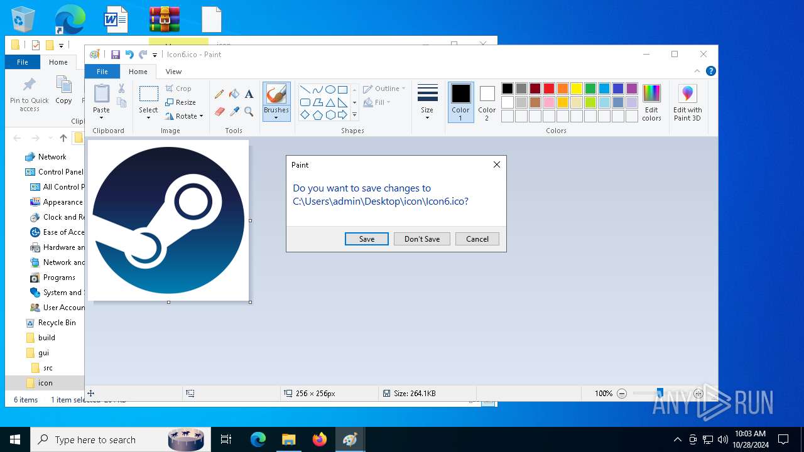Screen dimensions: 804x452
Task: Switch to the View tab in Paint
Action: click(x=173, y=72)
